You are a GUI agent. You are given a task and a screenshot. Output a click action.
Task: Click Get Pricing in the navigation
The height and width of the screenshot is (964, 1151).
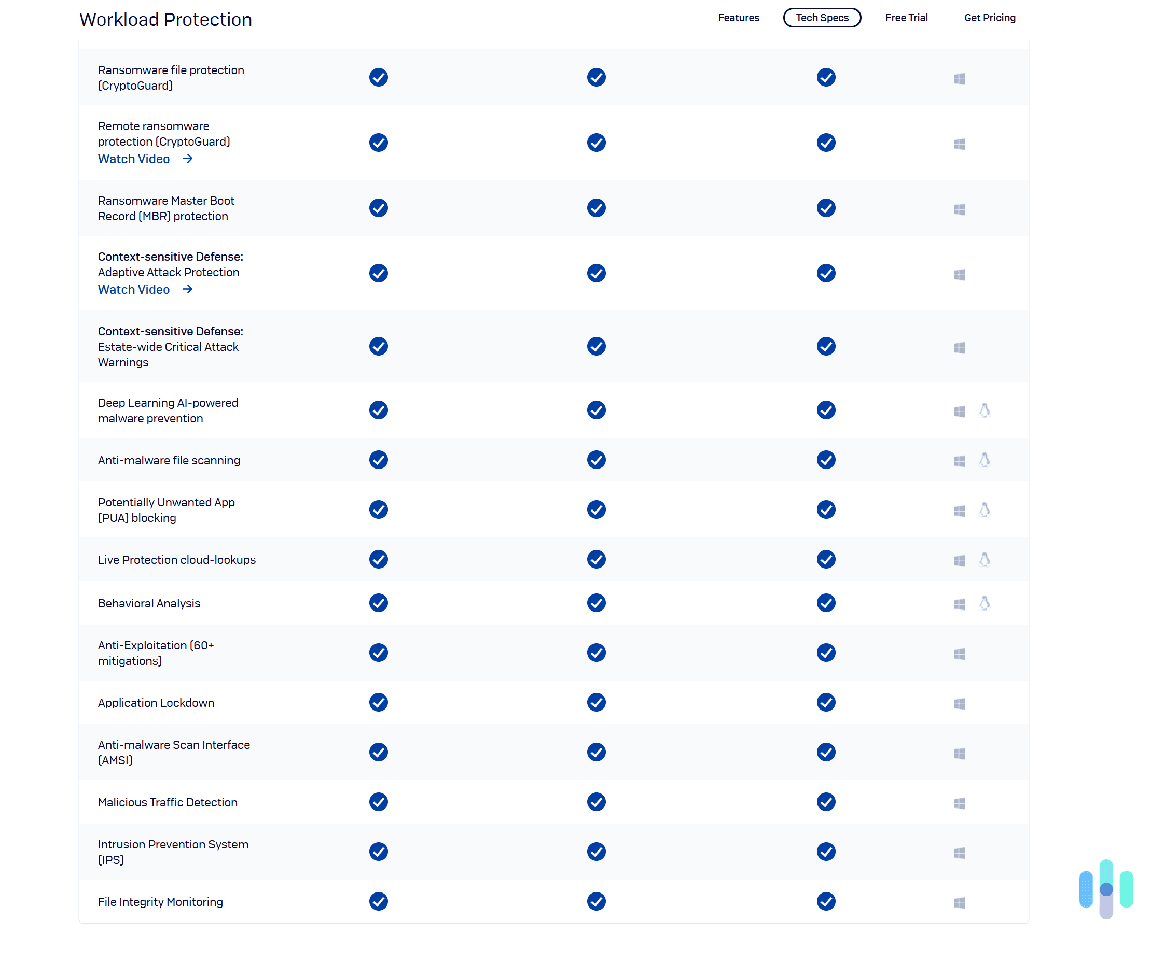tap(990, 18)
